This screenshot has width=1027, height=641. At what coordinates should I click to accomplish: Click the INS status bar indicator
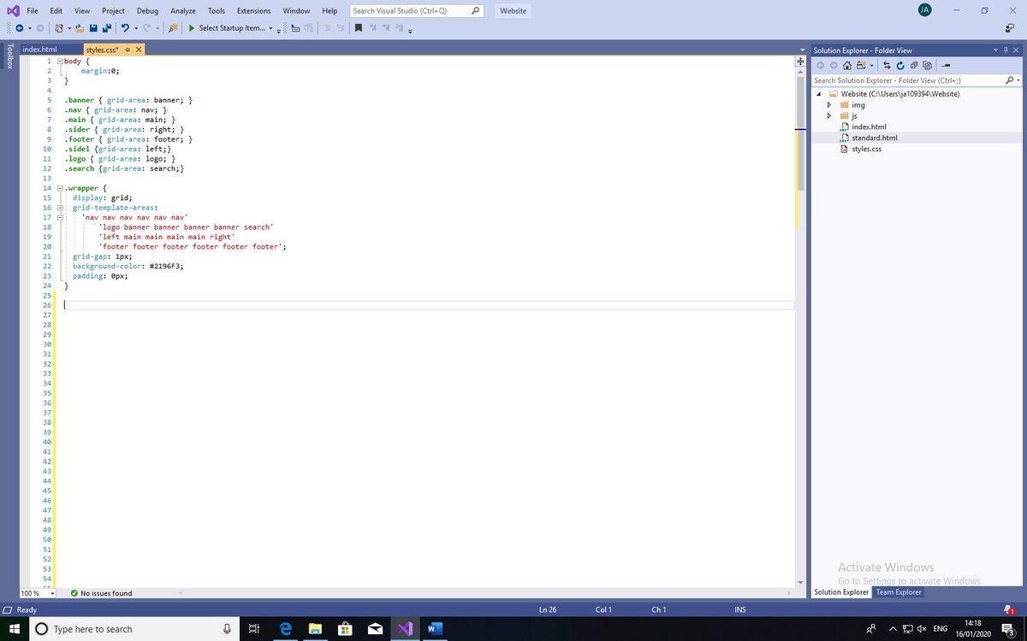point(740,609)
